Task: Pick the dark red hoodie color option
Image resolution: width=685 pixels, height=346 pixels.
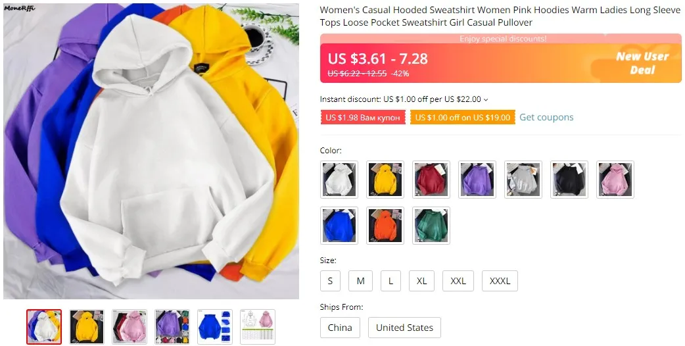Action: [x=431, y=180]
